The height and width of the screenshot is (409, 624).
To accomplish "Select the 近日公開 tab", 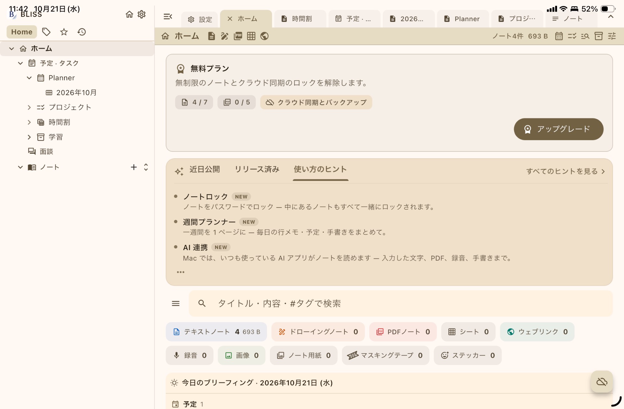I will click(205, 169).
